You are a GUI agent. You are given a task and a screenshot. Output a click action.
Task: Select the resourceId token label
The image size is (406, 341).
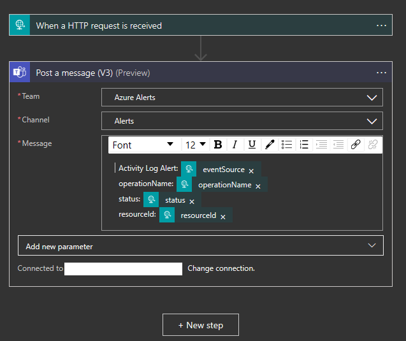click(198, 215)
